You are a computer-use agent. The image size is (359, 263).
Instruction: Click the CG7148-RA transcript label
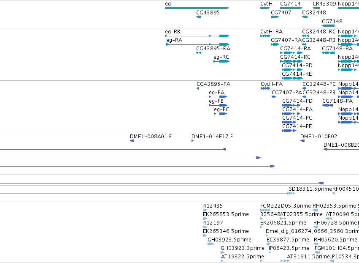[337, 49]
